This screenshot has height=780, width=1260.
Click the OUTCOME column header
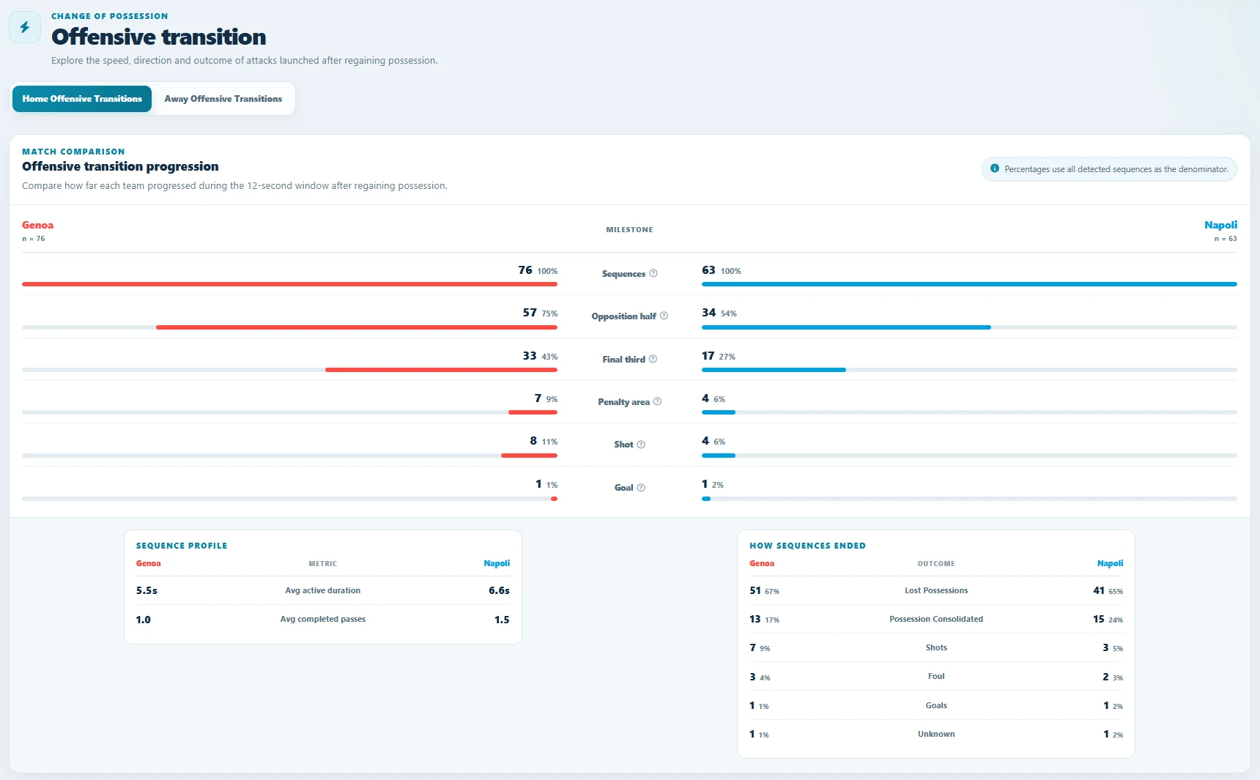coord(936,564)
